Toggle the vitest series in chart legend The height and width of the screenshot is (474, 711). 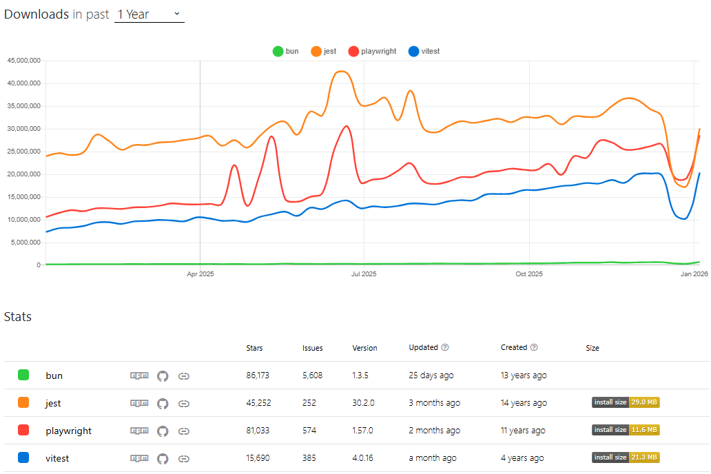click(x=424, y=51)
